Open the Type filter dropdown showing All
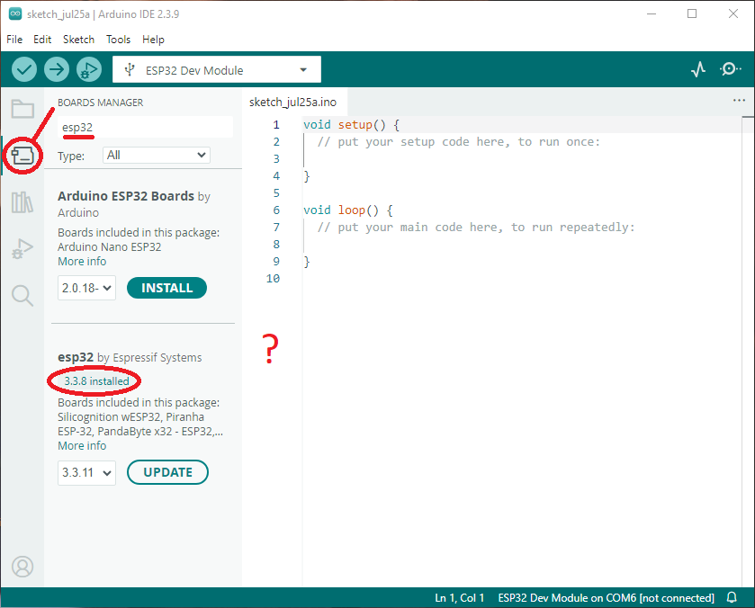 pos(156,155)
